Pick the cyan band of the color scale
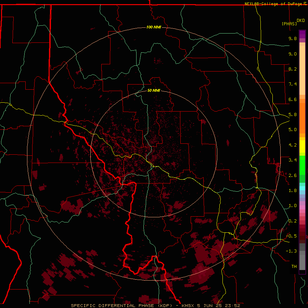The width and height of the screenshot is (308, 308). 302,188
